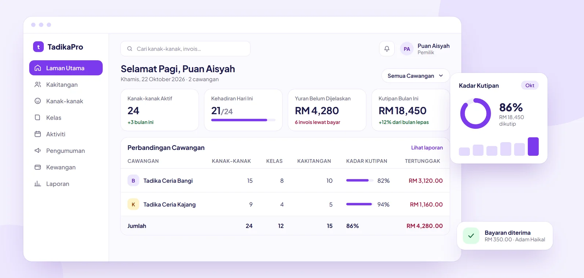This screenshot has height=278, width=584.
Task: Click the B badge for Tadika Ceria Bangi
Action: pyautogui.click(x=133, y=181)
